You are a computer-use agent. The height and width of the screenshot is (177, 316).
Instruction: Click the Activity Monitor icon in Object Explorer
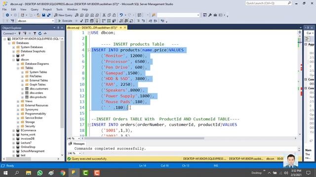click(45, 33)
